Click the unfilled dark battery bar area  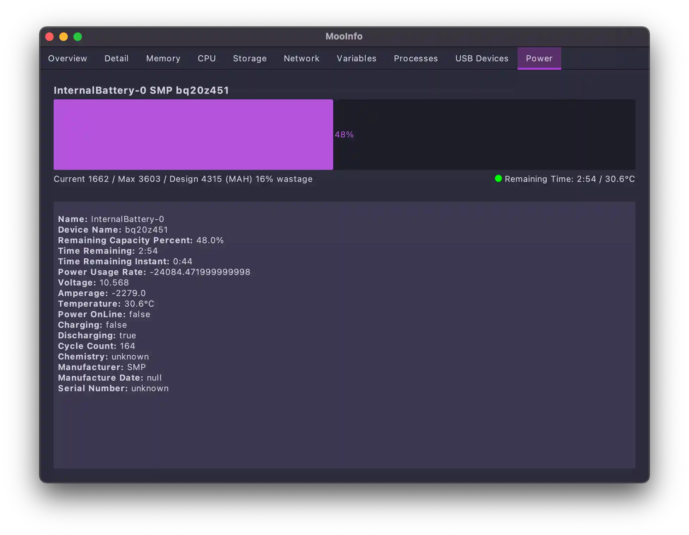coord(494,135)
